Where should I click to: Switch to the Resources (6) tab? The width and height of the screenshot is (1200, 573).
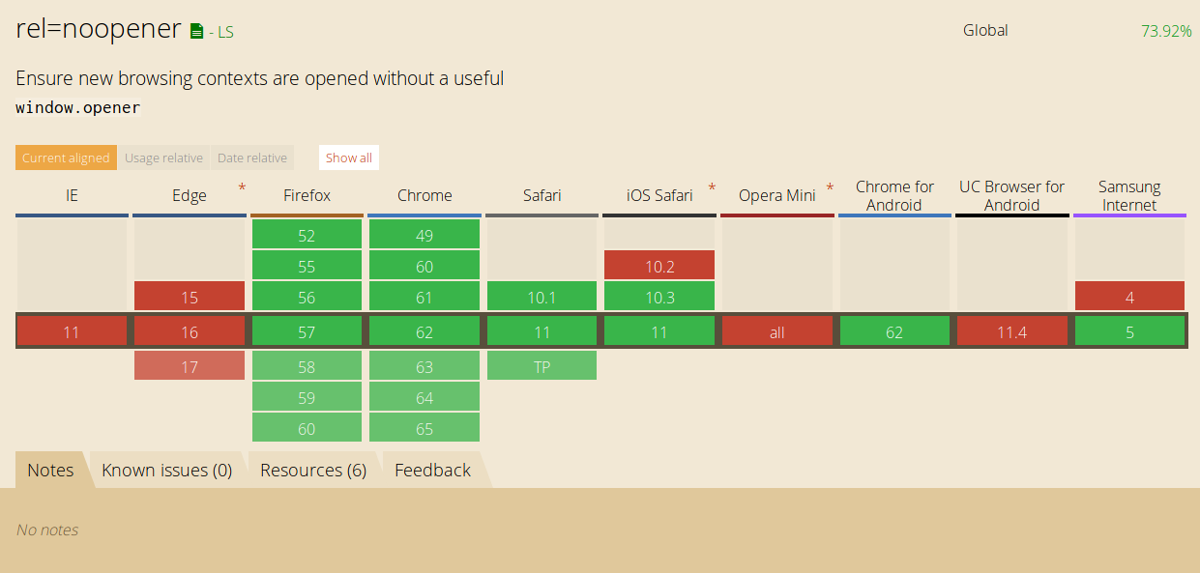[x=313, y=470]
